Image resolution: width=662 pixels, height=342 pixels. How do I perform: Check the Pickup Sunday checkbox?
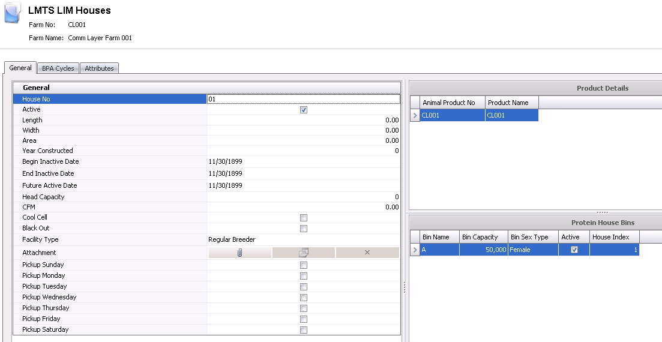304,265
